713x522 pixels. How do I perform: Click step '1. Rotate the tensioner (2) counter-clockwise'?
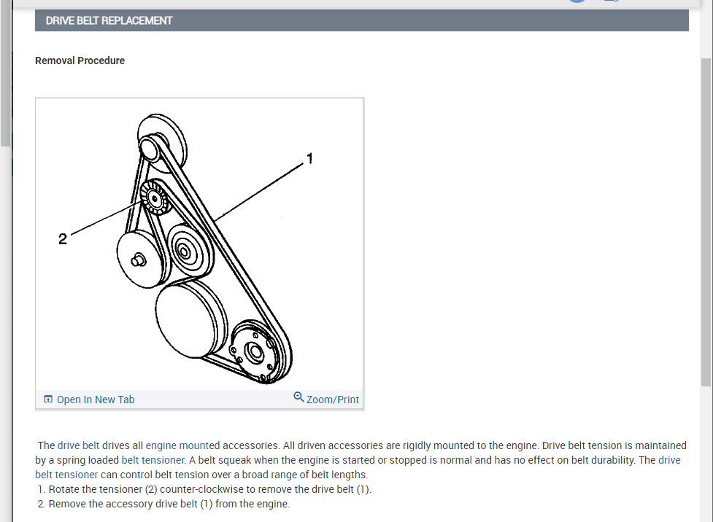click(204, 489)
